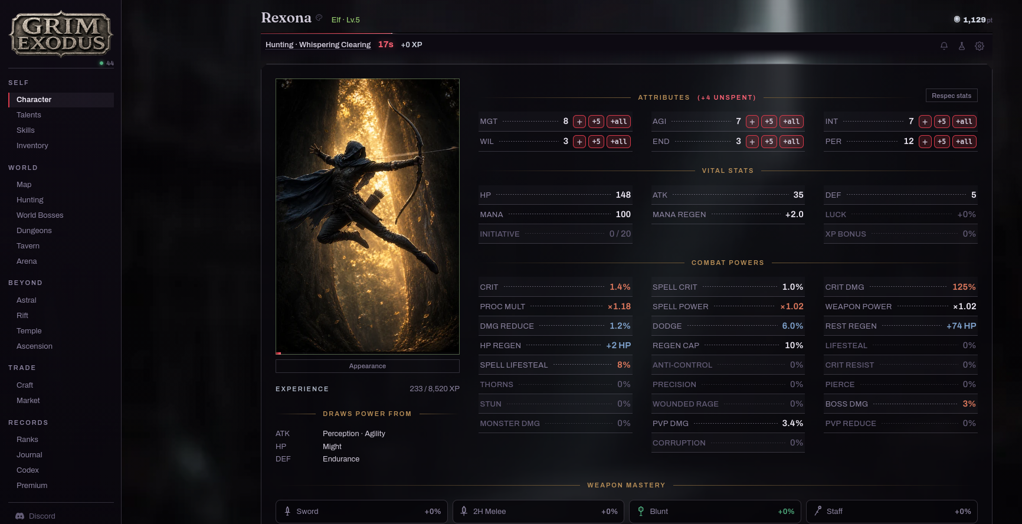Open the Appearance editor button
This screenshot has height=524, width=1022.
tap(368, 366)
